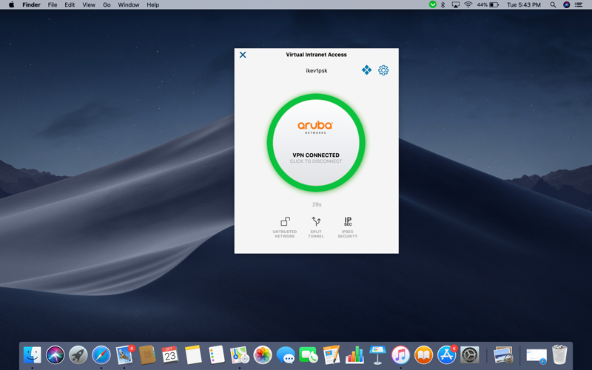This screenshot has width=592, height=370.
Task: Open Finder from the Dock
Action: pos(32,355)
